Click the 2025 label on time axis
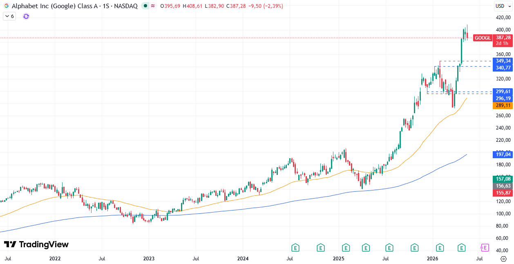Screen dimensions: 514x264 click(x=338, y=259)
